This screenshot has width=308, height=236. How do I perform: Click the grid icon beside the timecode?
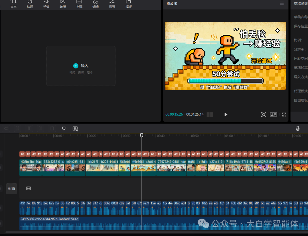coord(210,114)
